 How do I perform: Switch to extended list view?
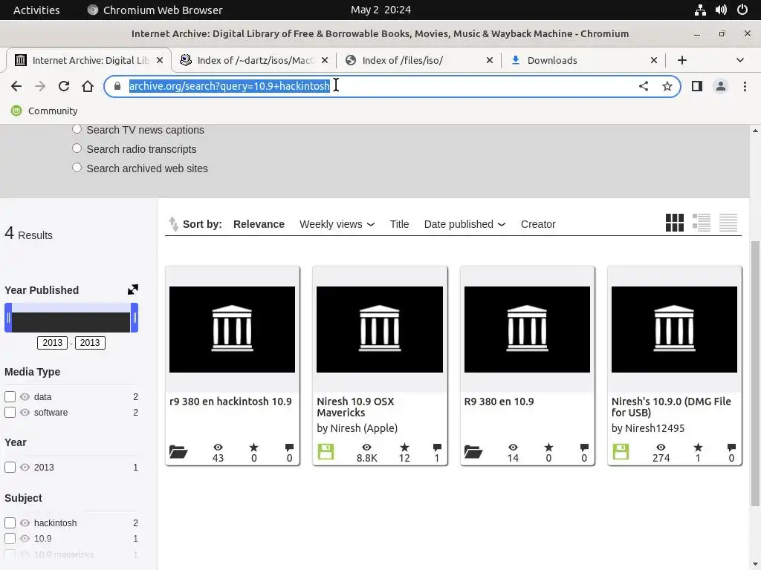tap(702, 223)
